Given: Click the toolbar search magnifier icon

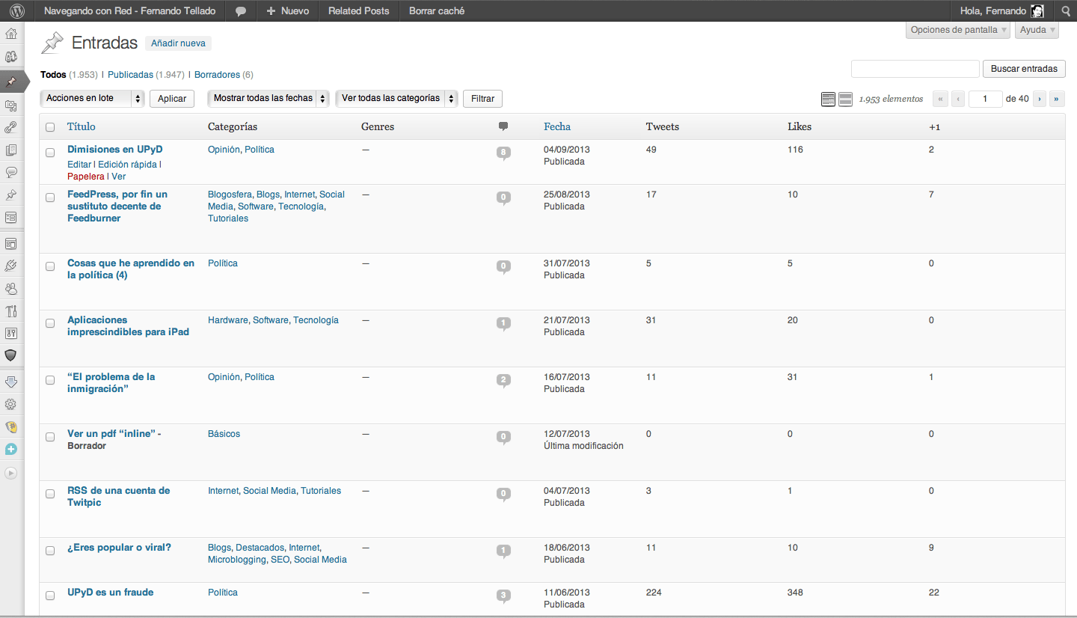Looking at the screenshot, I should pos(1066,11).
